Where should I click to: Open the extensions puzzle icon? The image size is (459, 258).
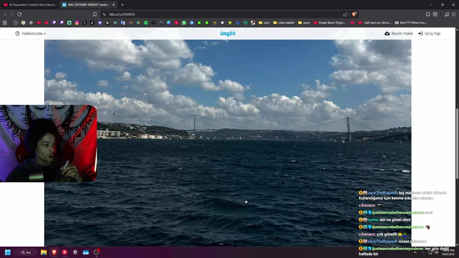click(428, 14)
